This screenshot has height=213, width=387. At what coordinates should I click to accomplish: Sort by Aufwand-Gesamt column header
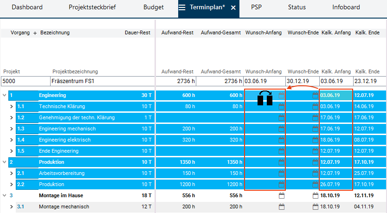(221, 33)
